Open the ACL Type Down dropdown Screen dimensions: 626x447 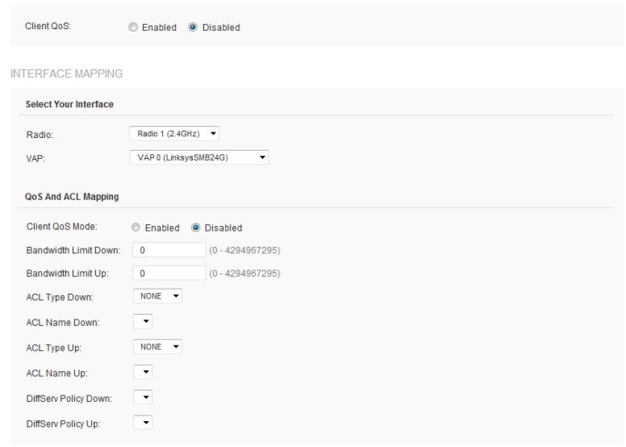pyautogui.click(x=157, y=296)
